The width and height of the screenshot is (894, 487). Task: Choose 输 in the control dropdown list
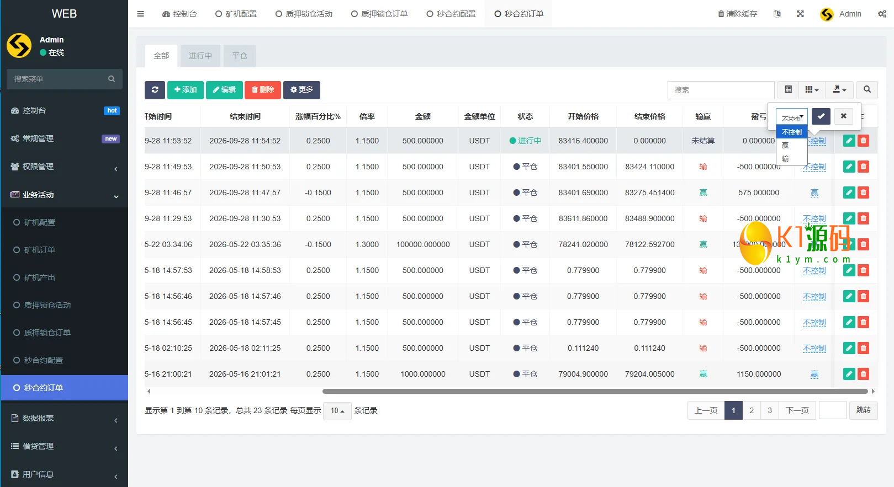point(792,159)
